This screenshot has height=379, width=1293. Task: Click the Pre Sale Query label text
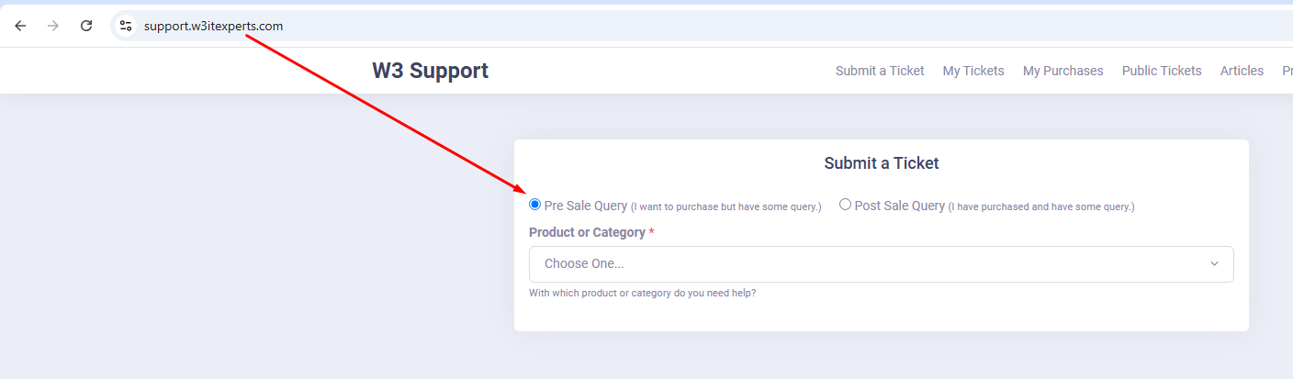coord(586,206)
